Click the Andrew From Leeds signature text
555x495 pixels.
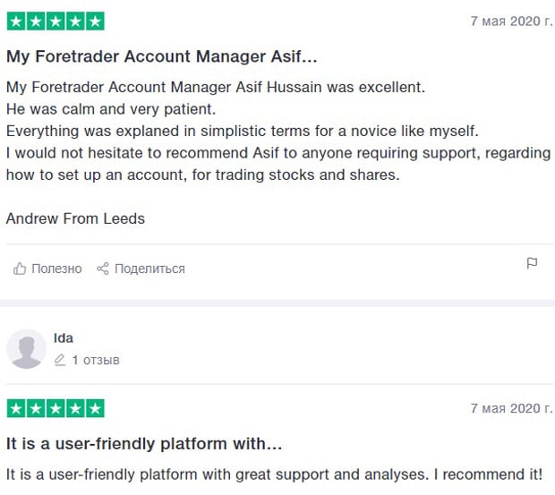[75, 218]
